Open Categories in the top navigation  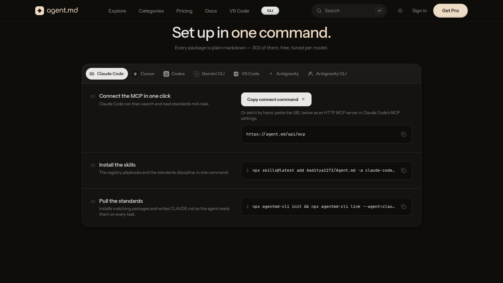click(x=151, y=11)
